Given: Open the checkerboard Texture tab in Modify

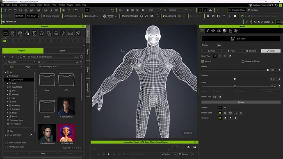Looking at the screenshot, I should 224,31.
